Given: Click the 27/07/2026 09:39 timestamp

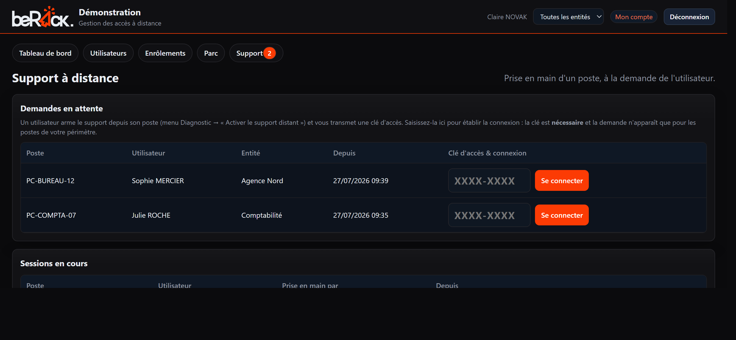Looking at the screenshot, I should tap(361, 180).
